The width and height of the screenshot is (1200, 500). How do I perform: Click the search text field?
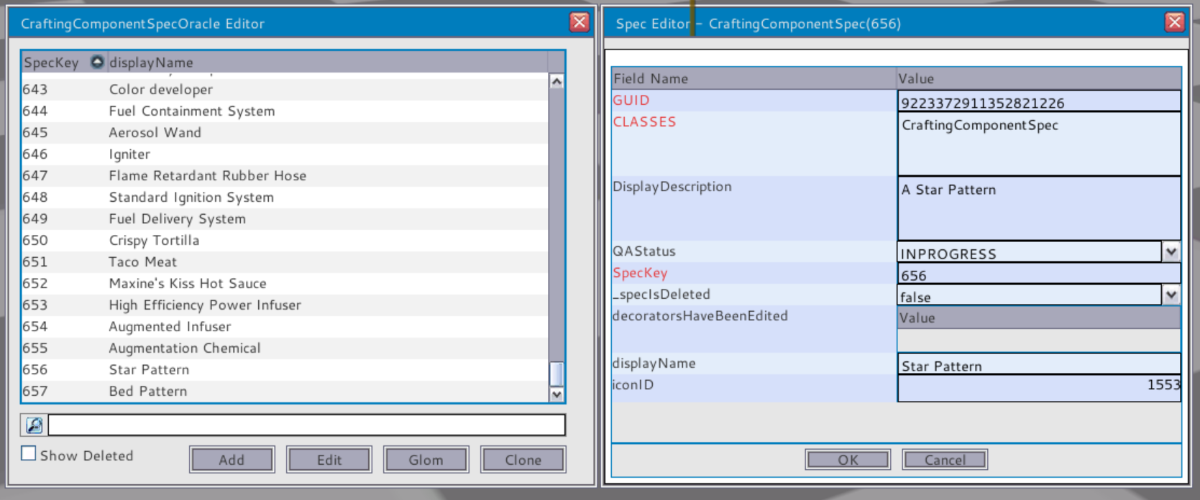pyautogui.click(x=306, y=425)
